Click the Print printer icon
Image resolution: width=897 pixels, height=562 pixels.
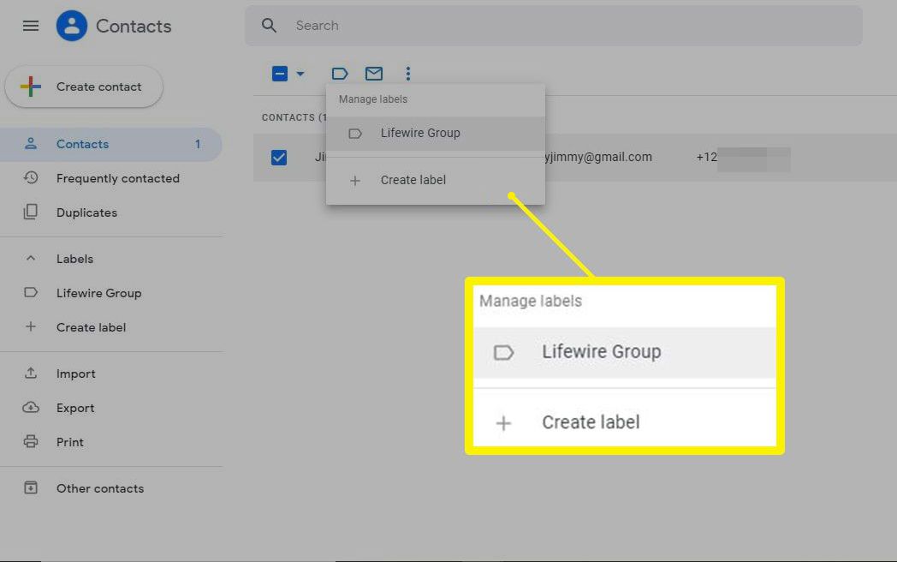pos(31,442)
